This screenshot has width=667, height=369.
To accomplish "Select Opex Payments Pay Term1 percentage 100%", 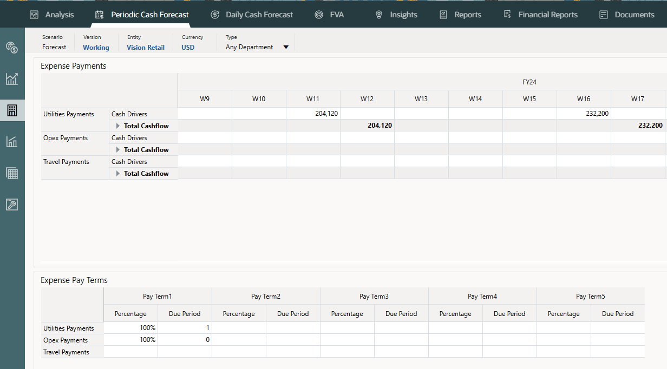I will pos(130,340).
